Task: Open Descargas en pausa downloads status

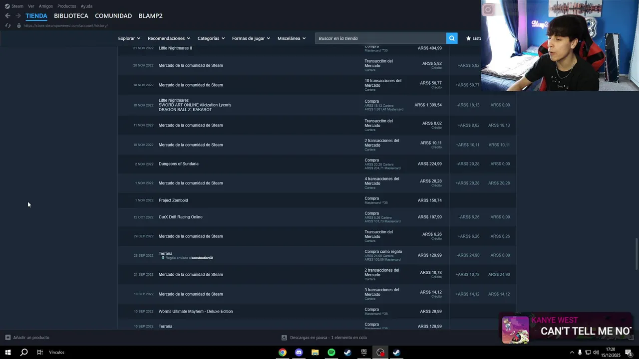Action: coord(324,338)
